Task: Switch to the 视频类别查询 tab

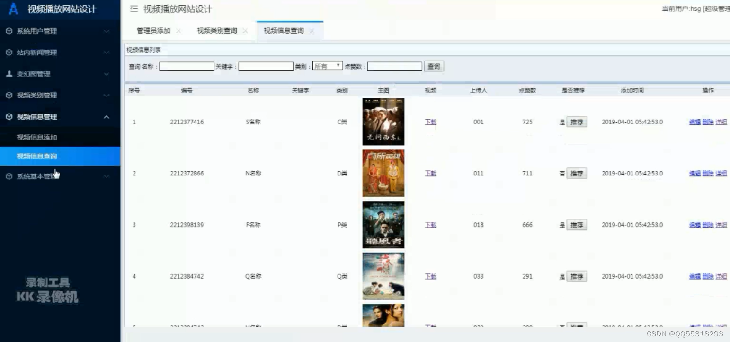Action: pyautogui.click(x=217, y=31)
